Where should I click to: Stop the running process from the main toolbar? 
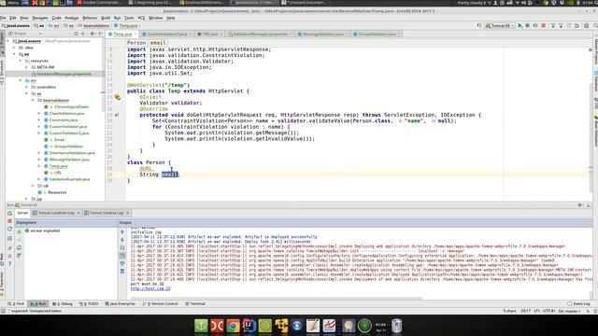pyautogui.click(x=544, y=25)
